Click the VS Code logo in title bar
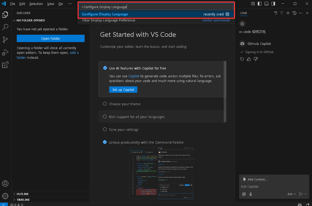The width and height of the screenshot is (312, 206). pyautogui.click(x=4, y=4)
